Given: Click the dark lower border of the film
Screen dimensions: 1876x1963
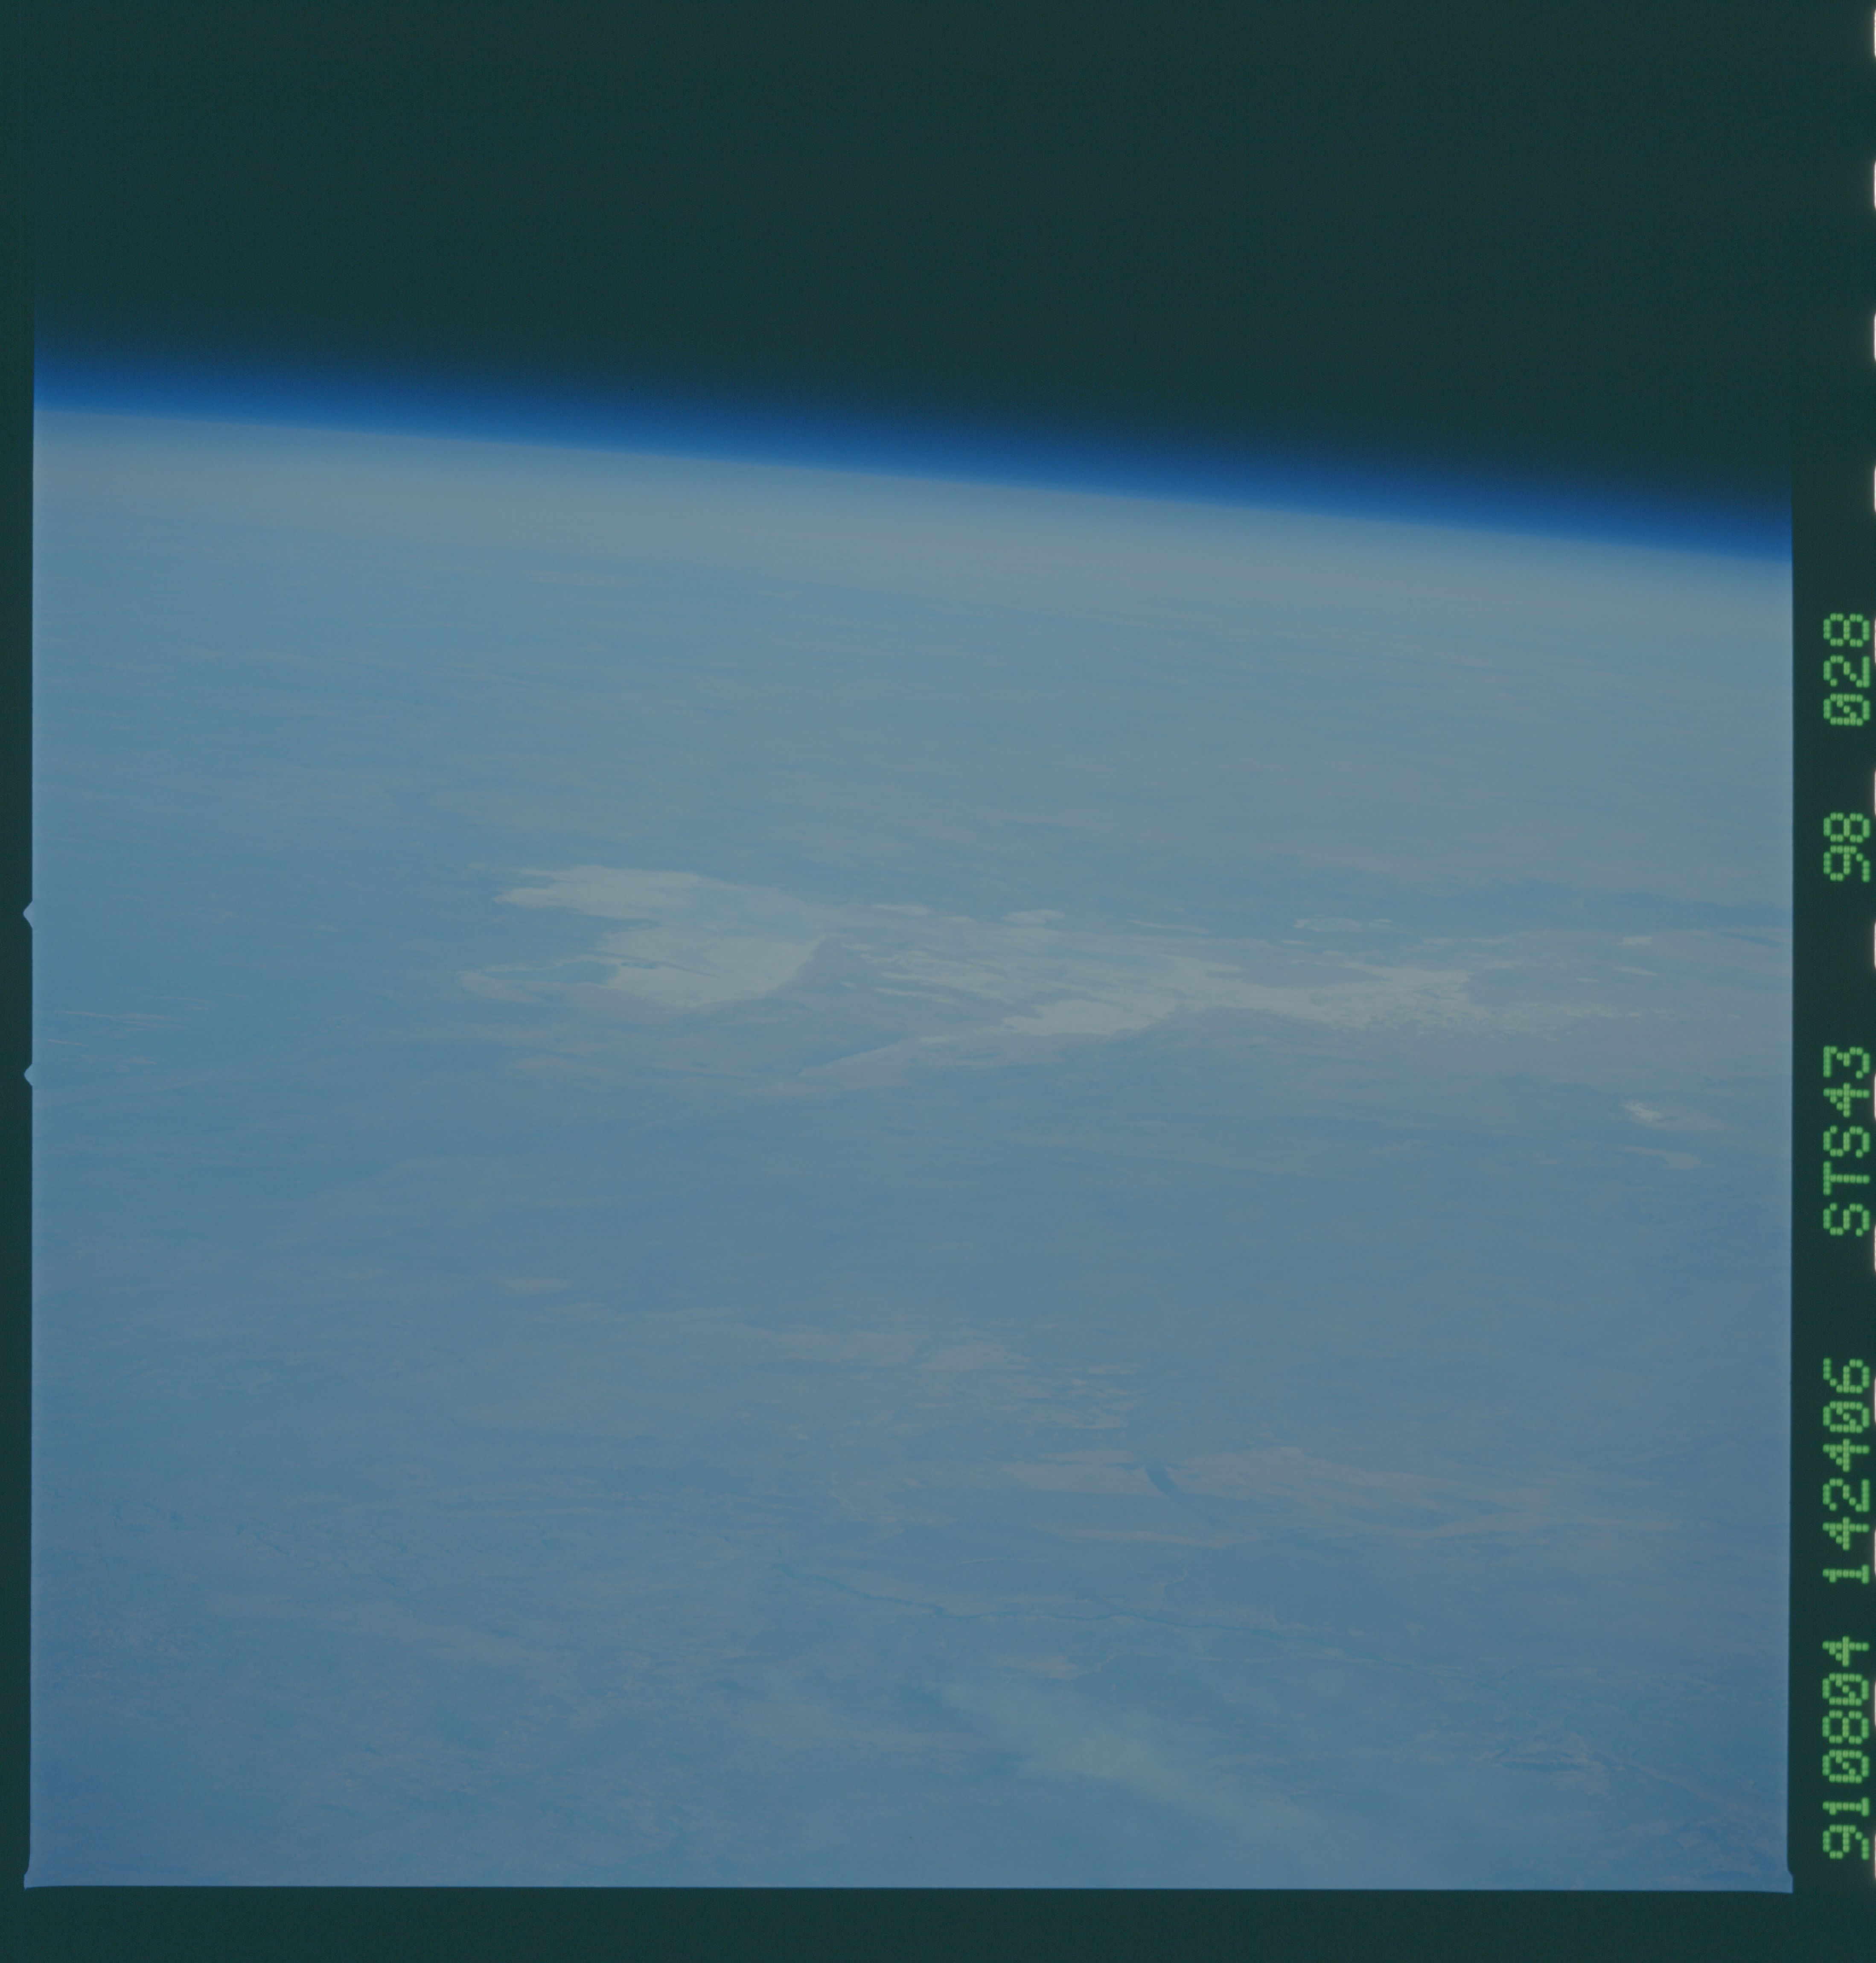Looking at the screenshot, I should coord(900,1925).
